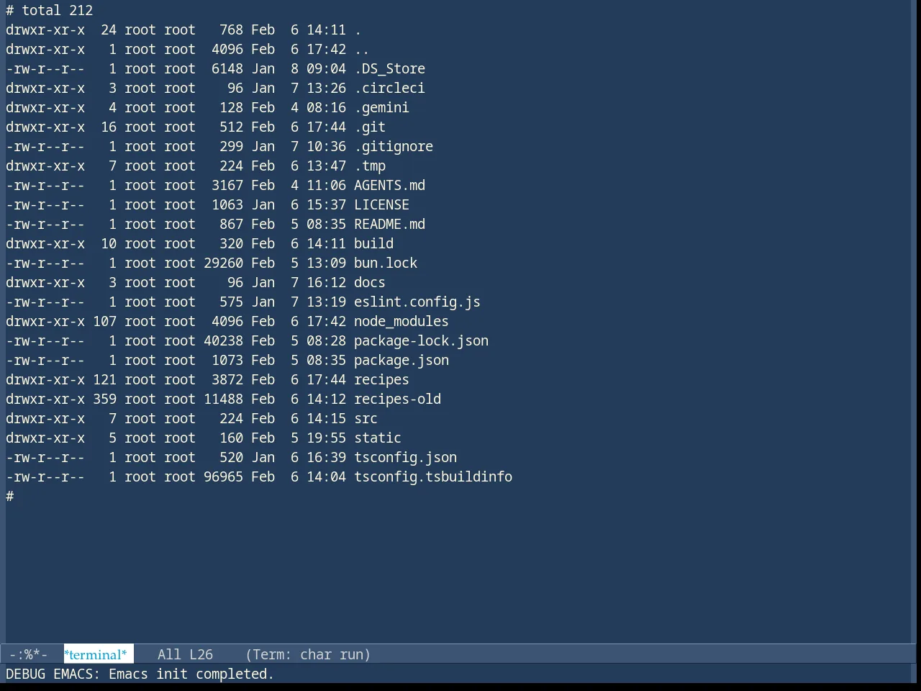Click the permissions of the LICENSE row
921x691 pixels.
45,204
